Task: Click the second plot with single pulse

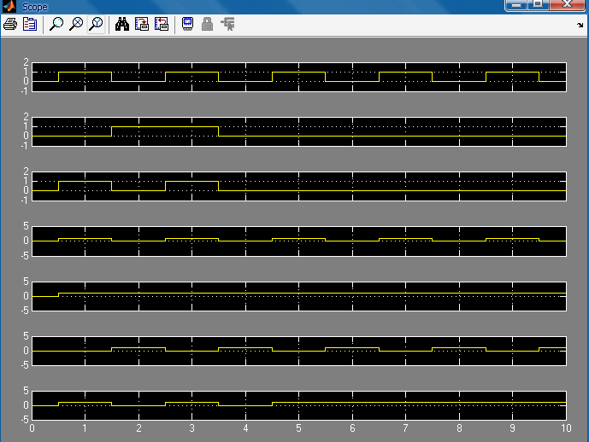Action: pos(299,131)
